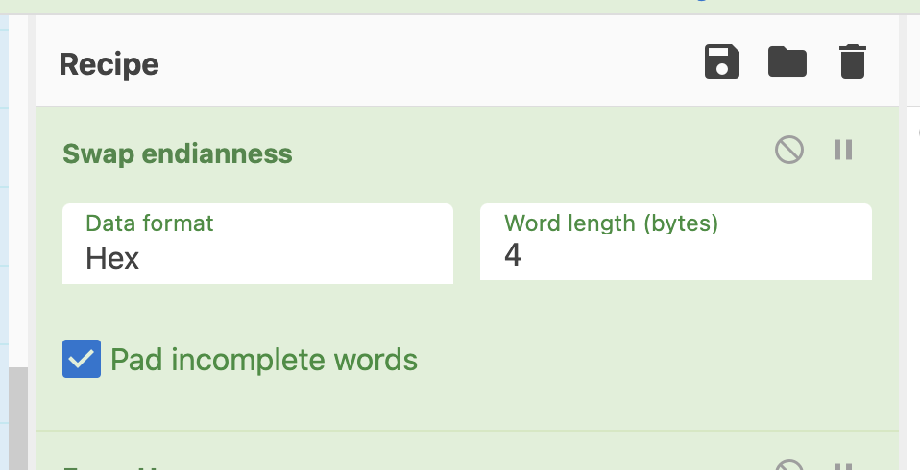
Task: Click the "Word length (bytes)" label
Action: click(611, 223)
